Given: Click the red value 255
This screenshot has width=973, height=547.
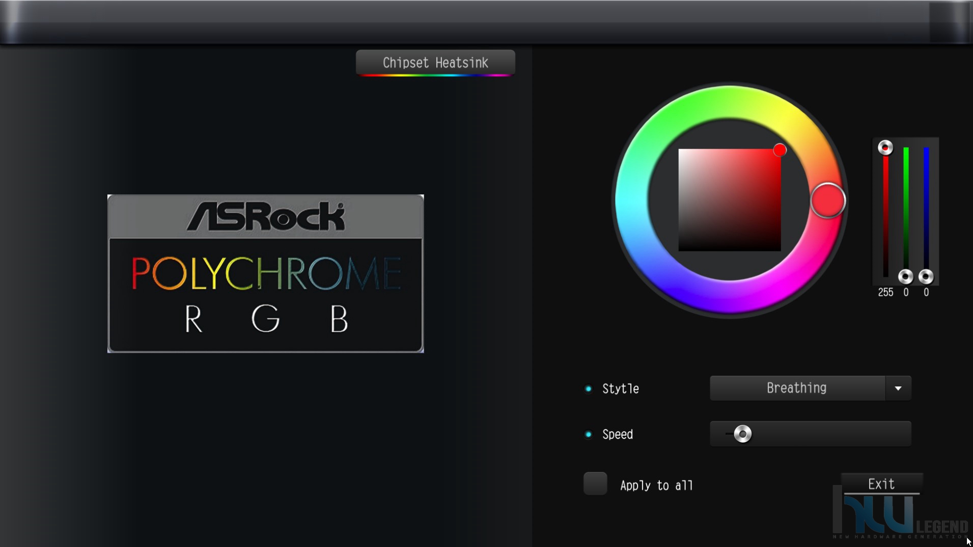Looking at the screenshot, I should 885,293.
